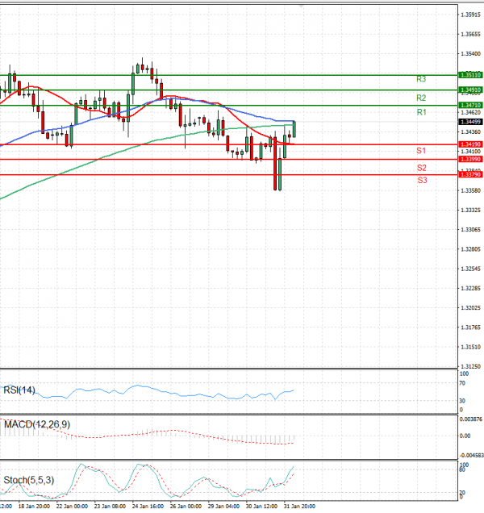This screenshot has height=513, width=484.
Task: Click the MACD 0.003876 scale value
Action: point(471,419)
